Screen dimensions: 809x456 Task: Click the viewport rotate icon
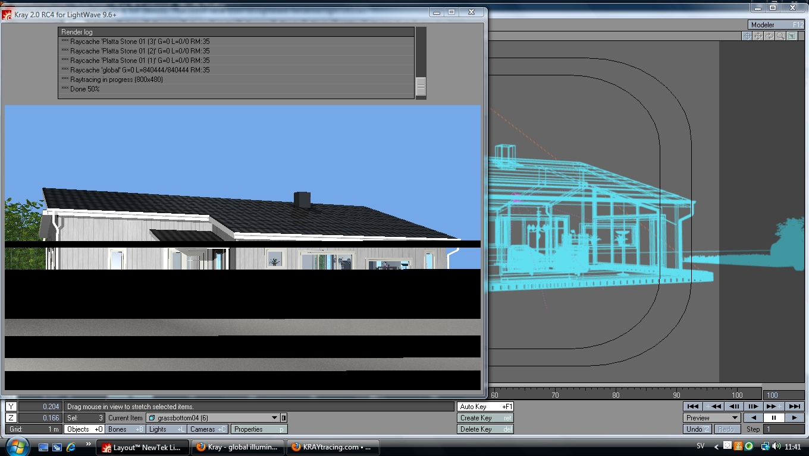770,36
